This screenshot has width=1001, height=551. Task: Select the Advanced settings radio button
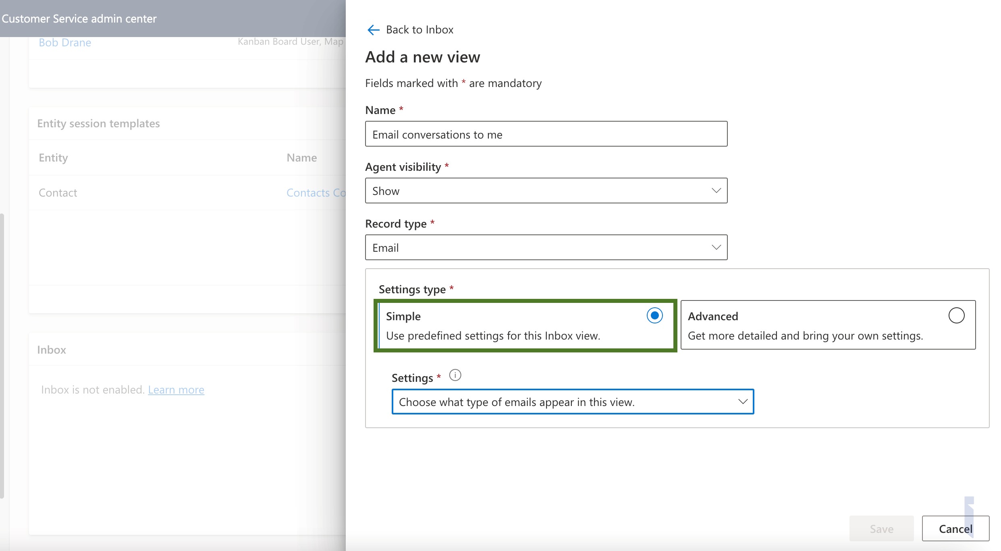(x=956, y=315)
